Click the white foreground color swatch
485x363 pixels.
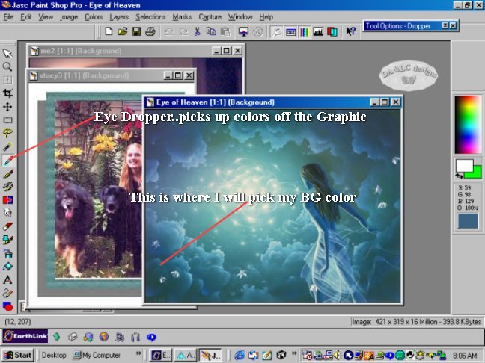(x=464, y=166)
